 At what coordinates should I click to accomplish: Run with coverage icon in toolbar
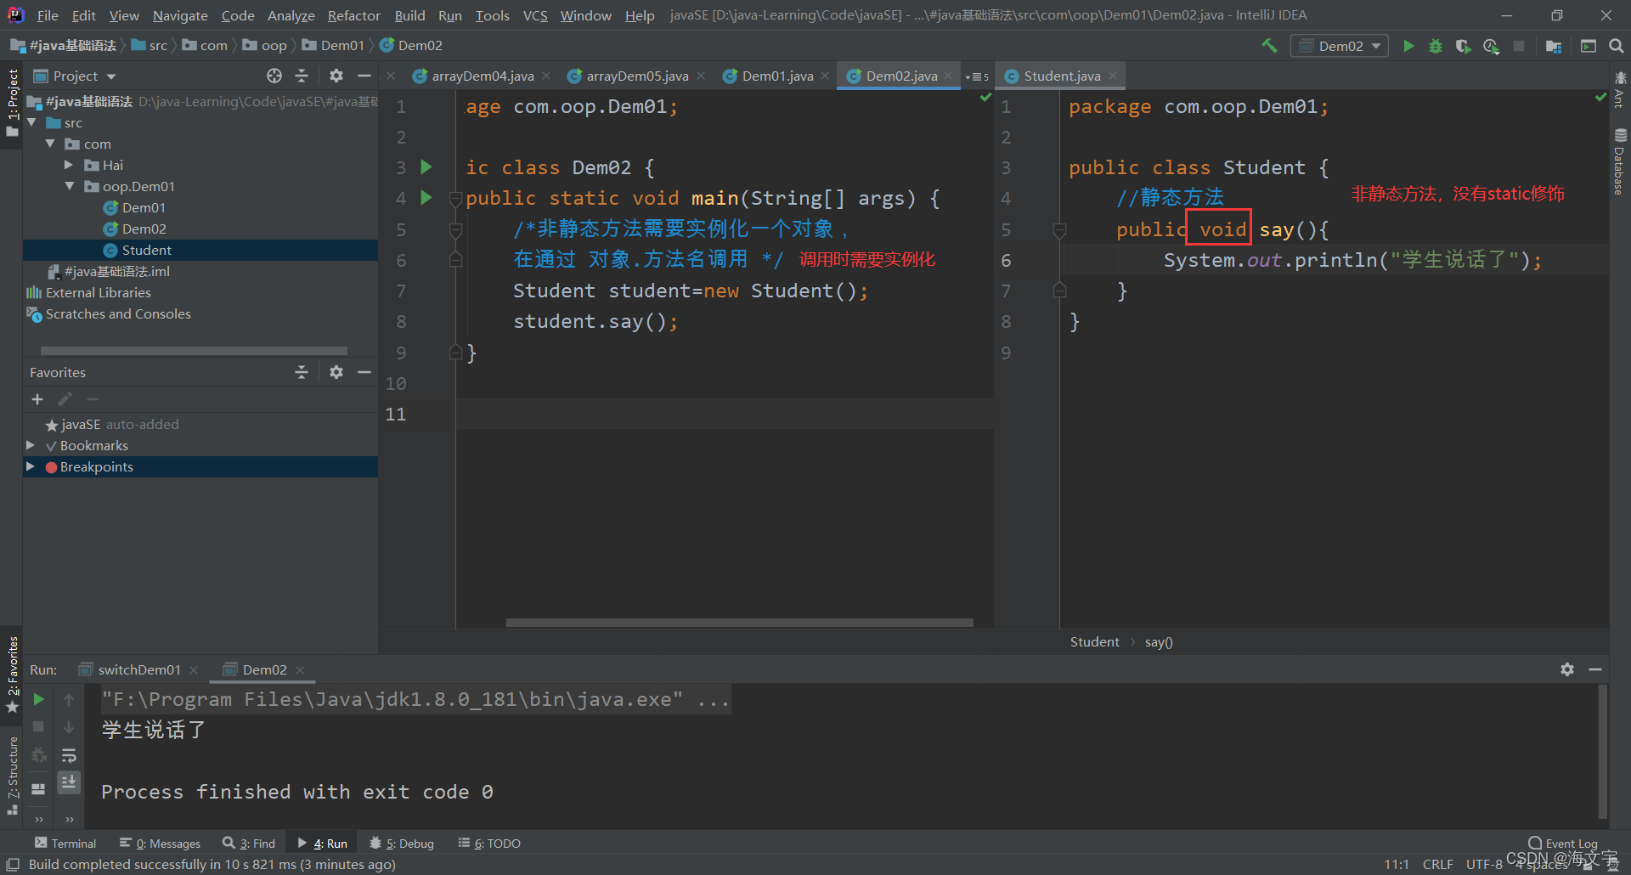[x=1463, y=46]
